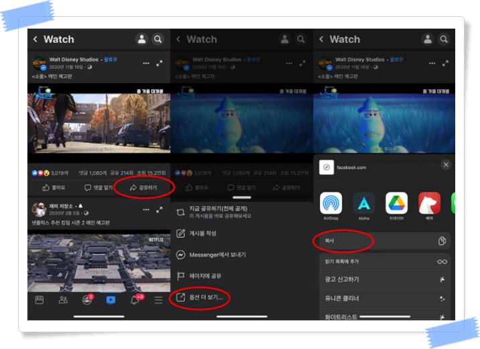Close the iOS share sheet with the X button

(446, 165)
